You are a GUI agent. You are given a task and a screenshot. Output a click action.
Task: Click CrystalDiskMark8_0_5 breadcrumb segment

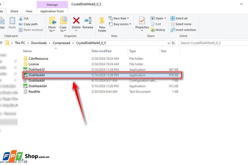pos(91,43)
